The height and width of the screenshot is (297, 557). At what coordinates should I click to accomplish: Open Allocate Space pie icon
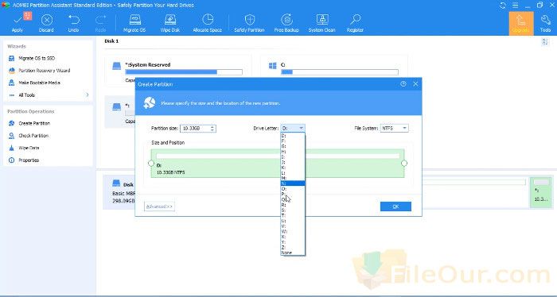pyautogui.click(x=208, y=23)
